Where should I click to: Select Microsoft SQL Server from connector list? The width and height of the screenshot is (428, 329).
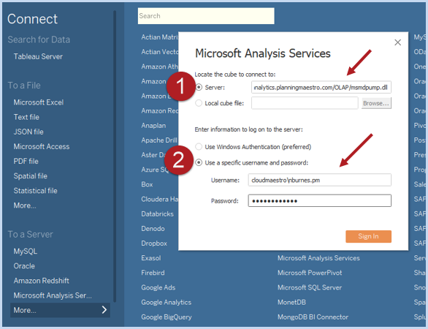click(x=310, y=287)
